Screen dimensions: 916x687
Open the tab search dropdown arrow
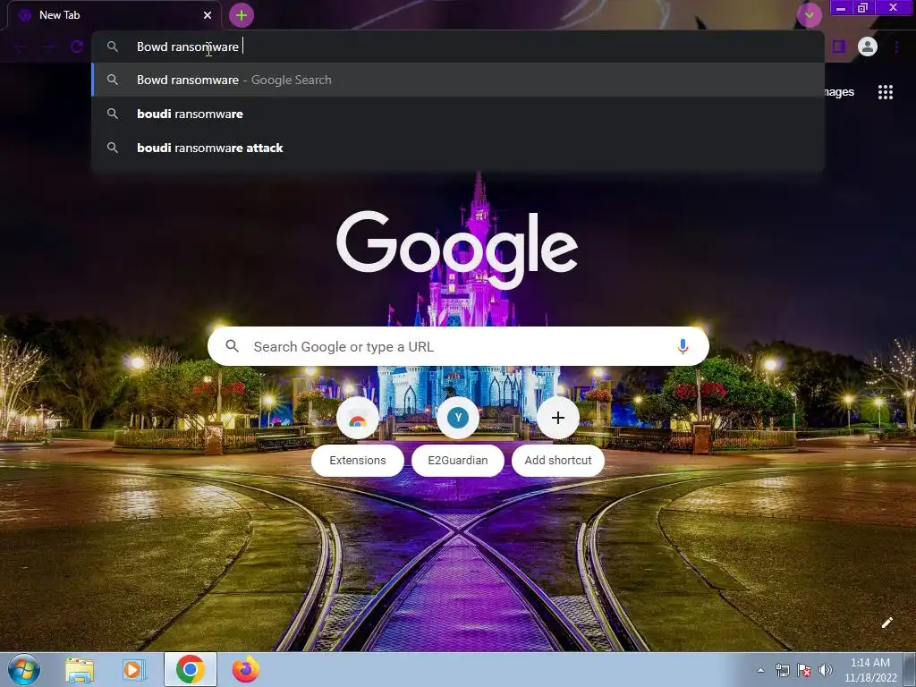[809, 15]
